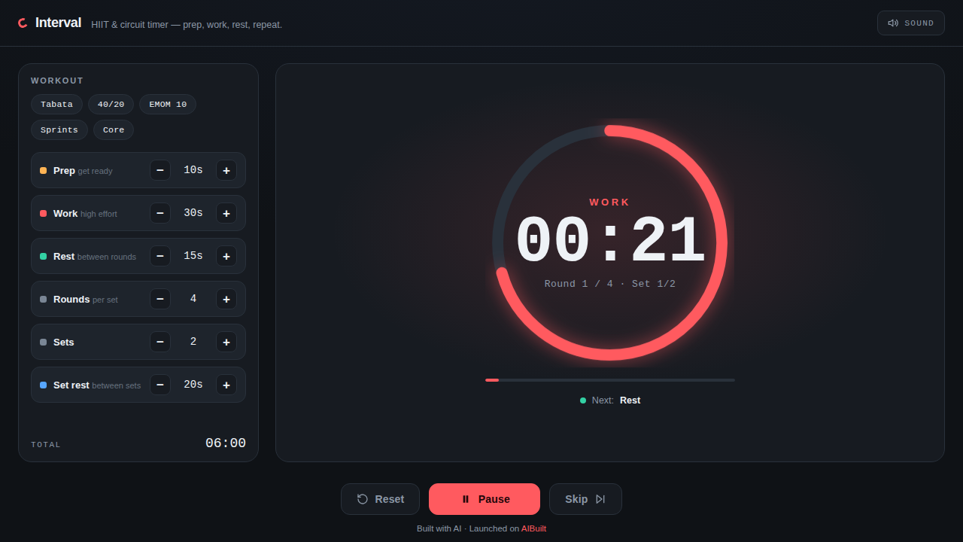This screenshot has width=963, height=542.
Task: Add seconds to Rest between rounds
Action: (226, 256)
